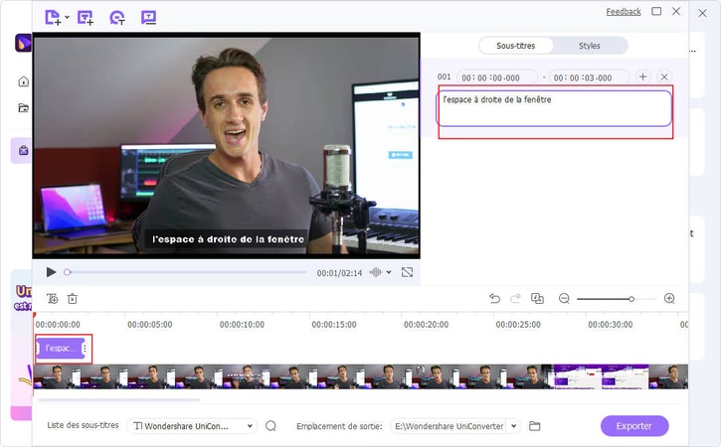Redo the last action
This screenshot has width=721, height=447.
515,299
